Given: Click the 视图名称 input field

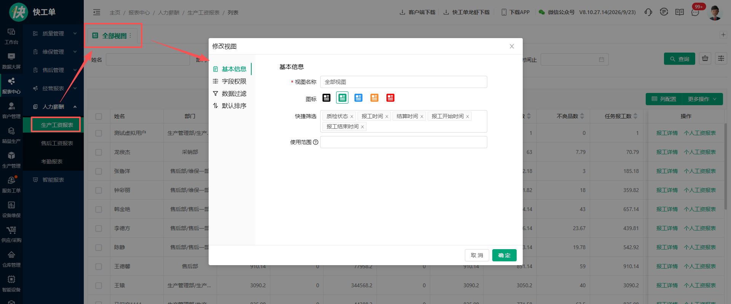Looking at the screenshot, I should click(x=404, y=82).
